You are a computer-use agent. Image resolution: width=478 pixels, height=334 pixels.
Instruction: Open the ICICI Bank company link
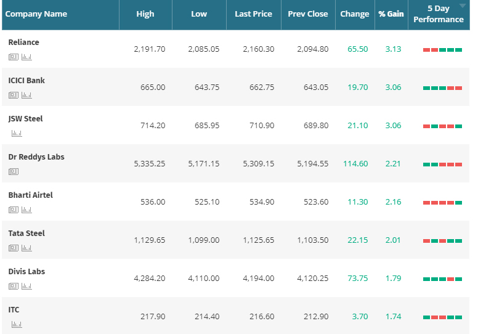pyautogui.click(x=26, y=81)
